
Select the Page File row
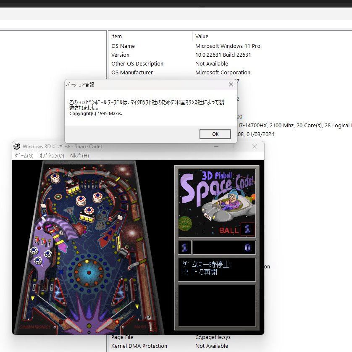click(230, 337)
